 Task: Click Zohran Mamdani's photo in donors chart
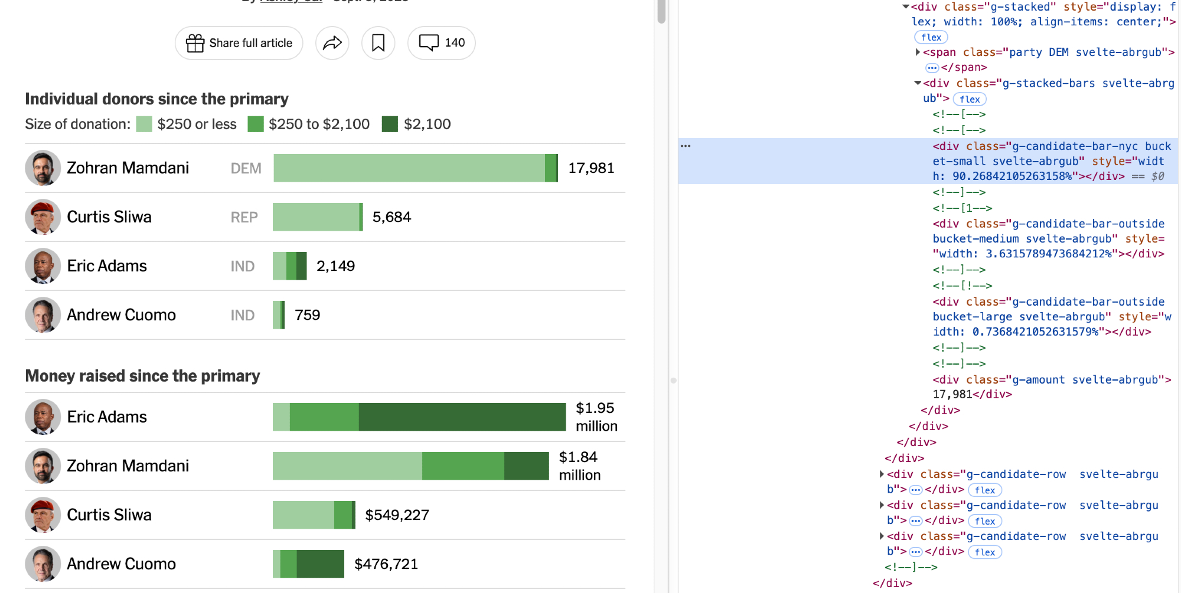[43, 168]
